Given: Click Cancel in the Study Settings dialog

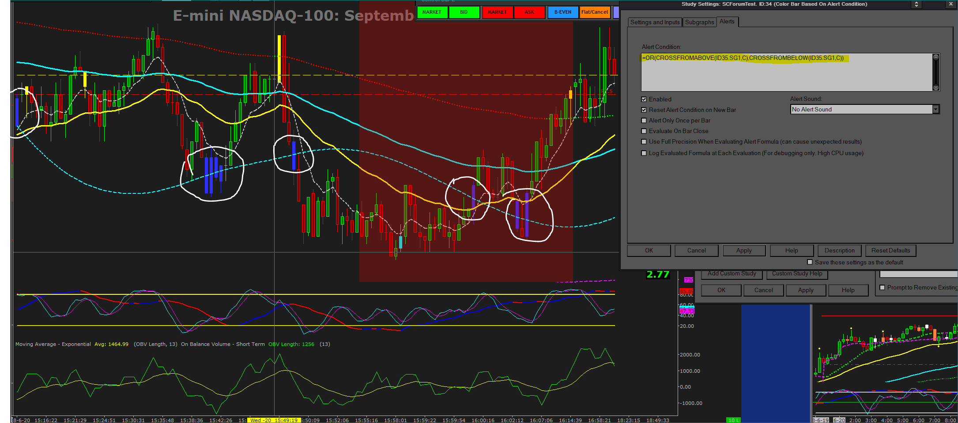Looking at the screenshot, I should [697, 251].
